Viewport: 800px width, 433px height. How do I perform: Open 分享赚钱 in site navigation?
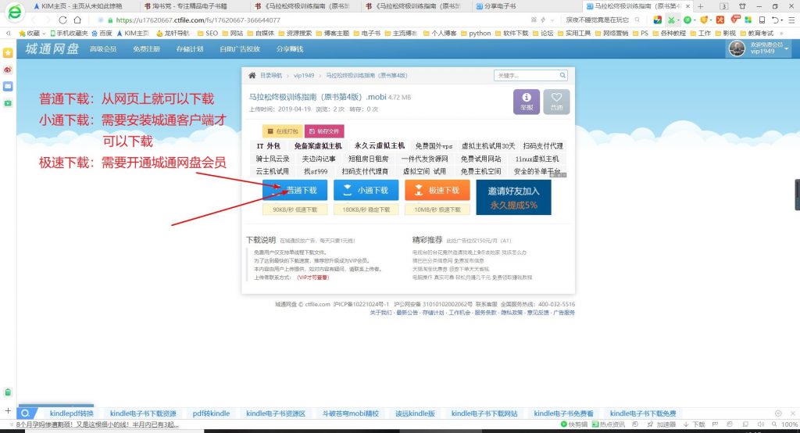[x=290, y=49]
